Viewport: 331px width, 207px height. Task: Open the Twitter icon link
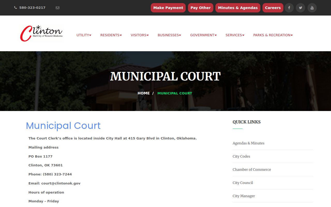[300, 8]
